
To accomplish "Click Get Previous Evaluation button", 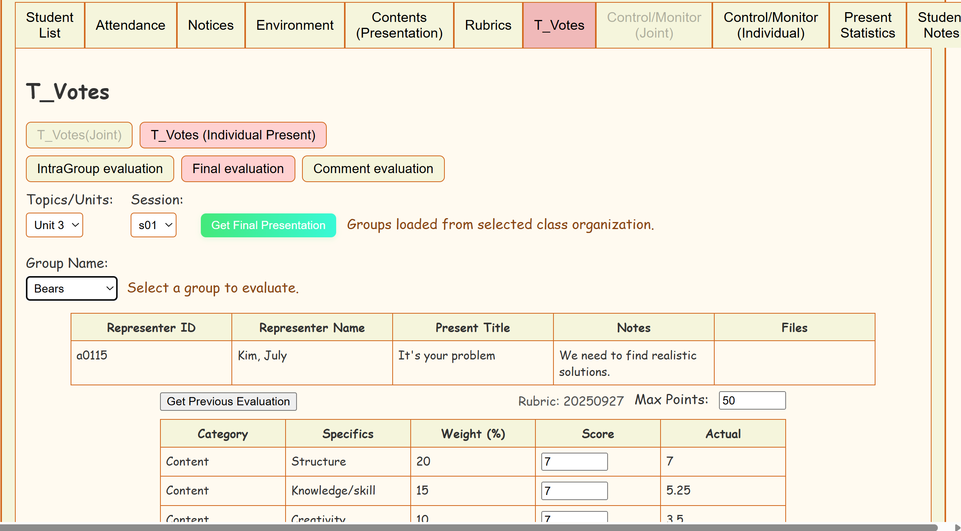I will coord(228,401).
